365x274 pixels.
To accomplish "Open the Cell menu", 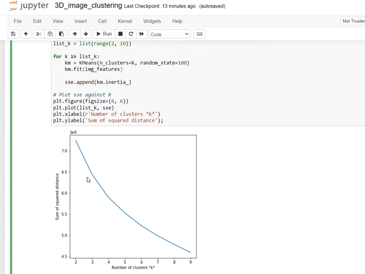I will pos(102,21).
